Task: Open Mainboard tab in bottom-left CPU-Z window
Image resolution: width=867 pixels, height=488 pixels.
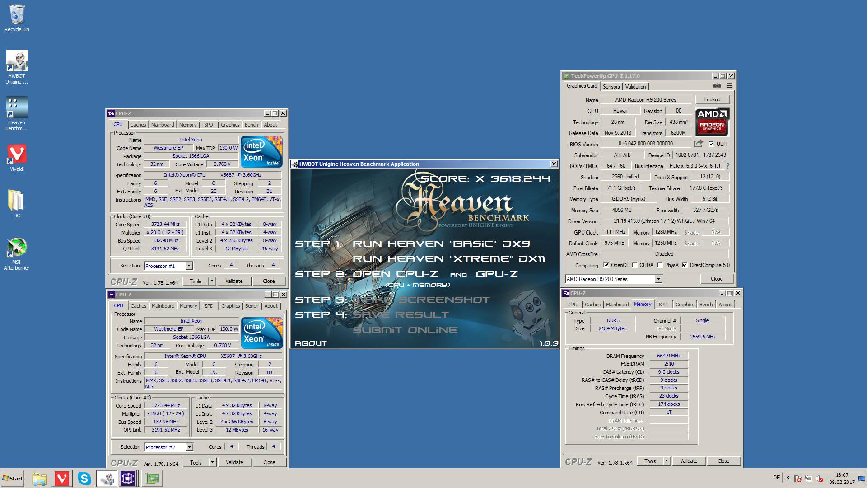Action: click(x=163, y=306)
